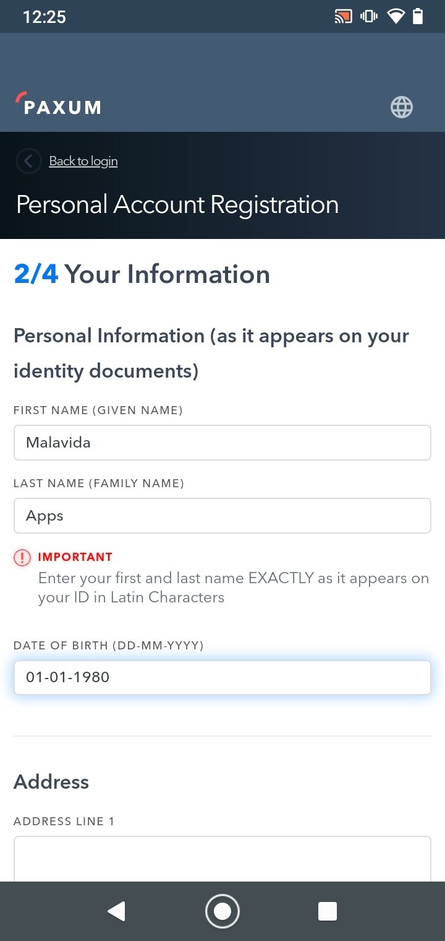Tap the screen cast status icon

click(343, 17)
